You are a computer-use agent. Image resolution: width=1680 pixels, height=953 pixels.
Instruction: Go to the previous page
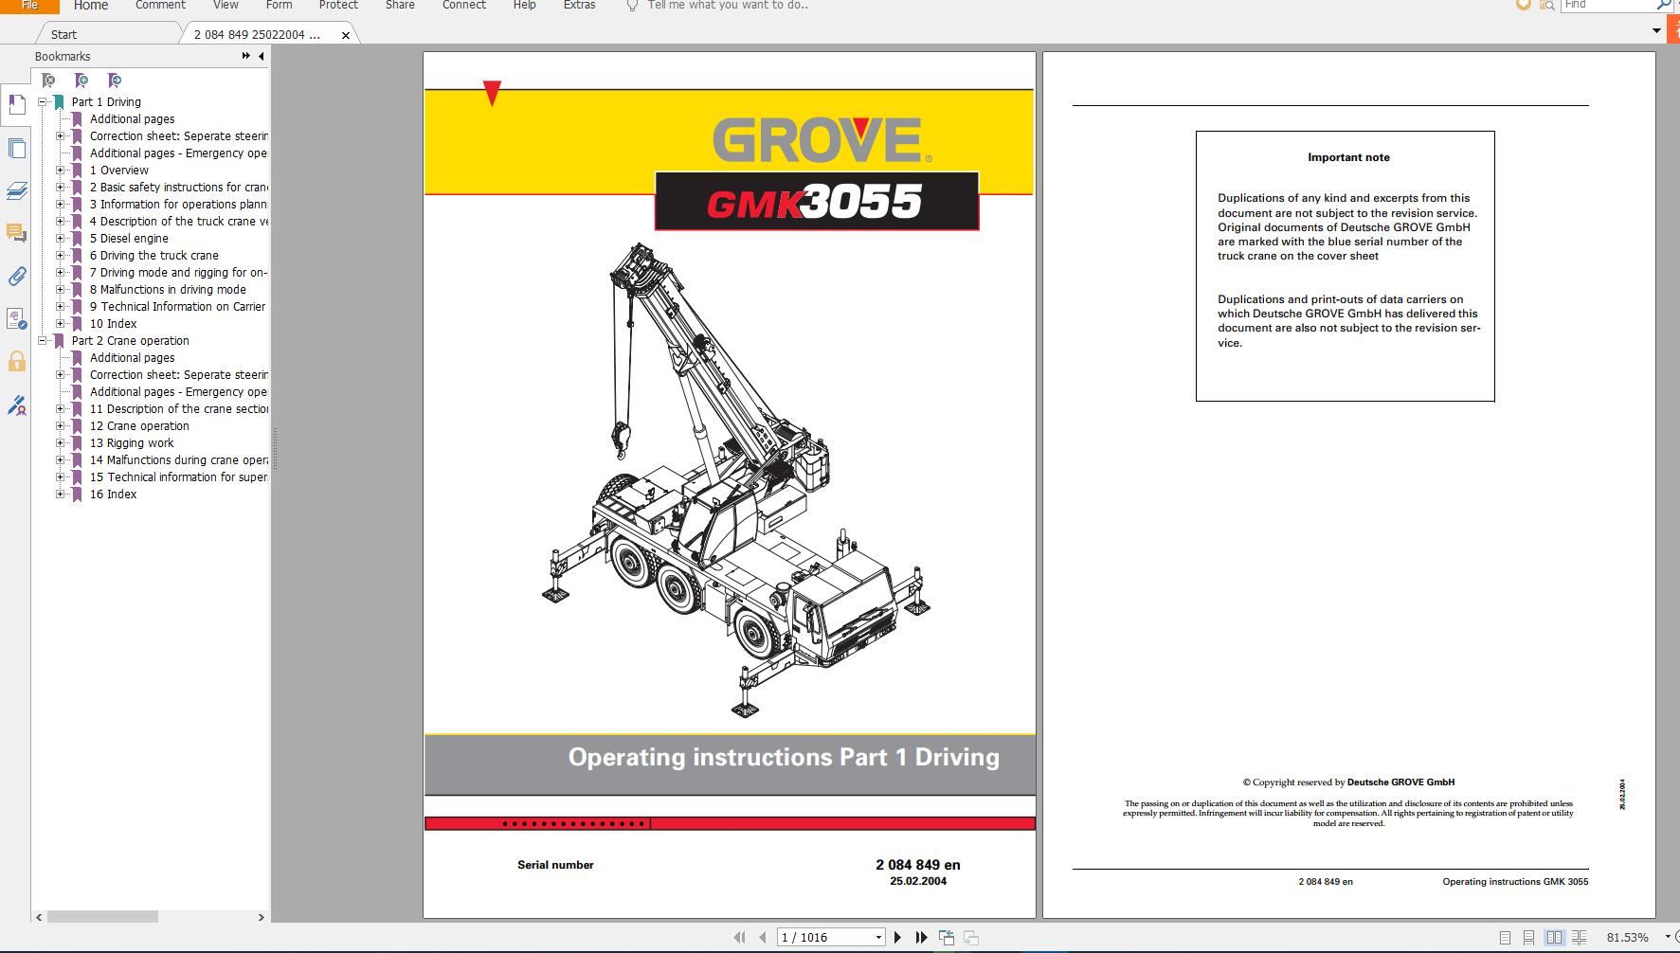pyautogui.click(x=762, y=938)
